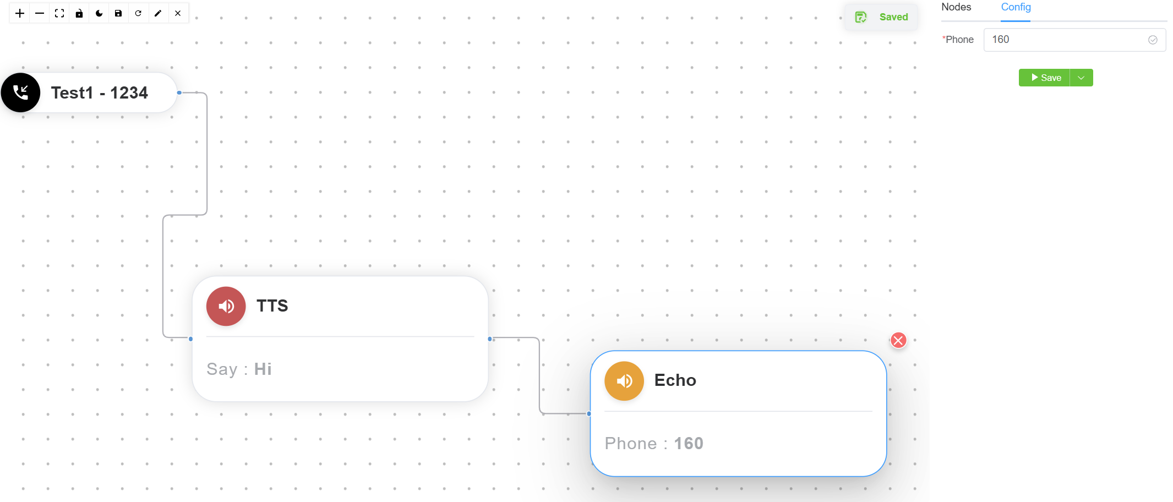This screenshot has height=502, width=1173.
Task: Click the save disk icon in toolbar
Action: coord(118,13)
